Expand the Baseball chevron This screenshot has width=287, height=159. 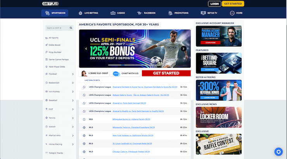tap(73, 101)
